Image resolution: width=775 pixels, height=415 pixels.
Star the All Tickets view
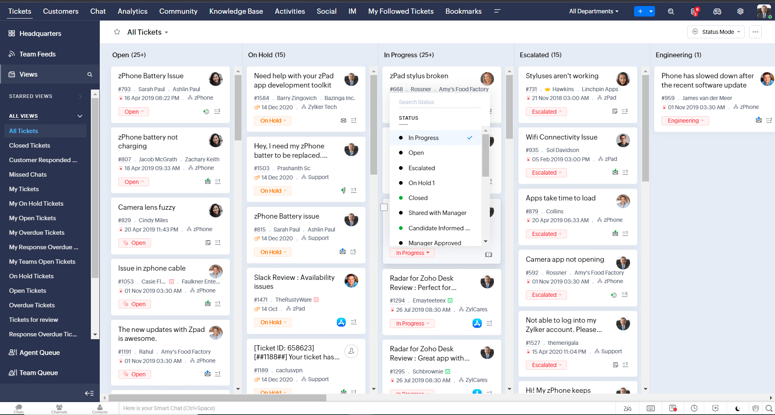point(117,32)
